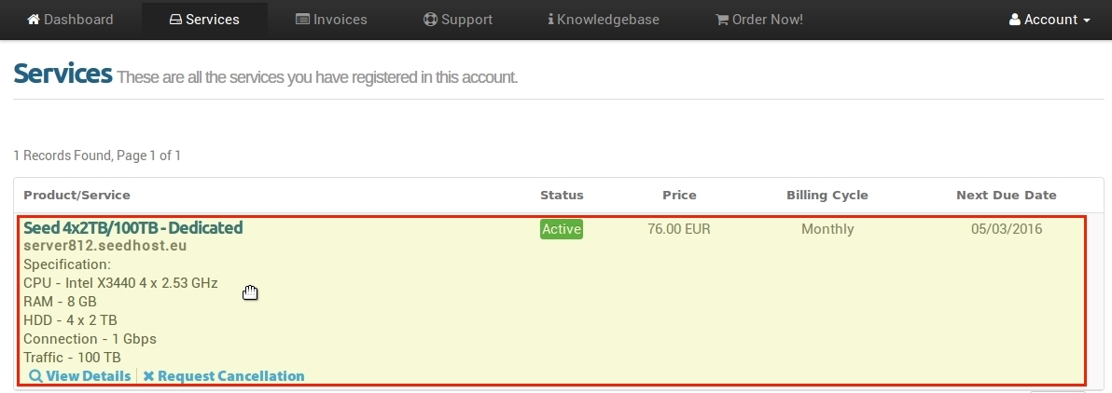The image size is (1112, 393).
Task: Click the Account user icon
Action: 1015,20
